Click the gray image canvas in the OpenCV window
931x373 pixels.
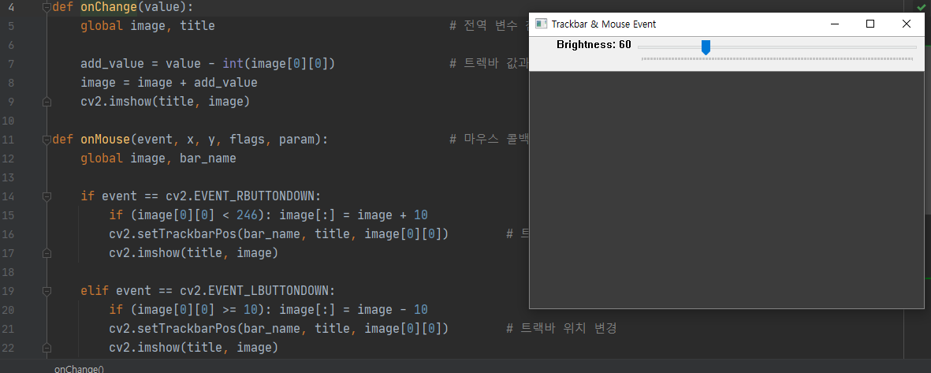tap(726, 189)
